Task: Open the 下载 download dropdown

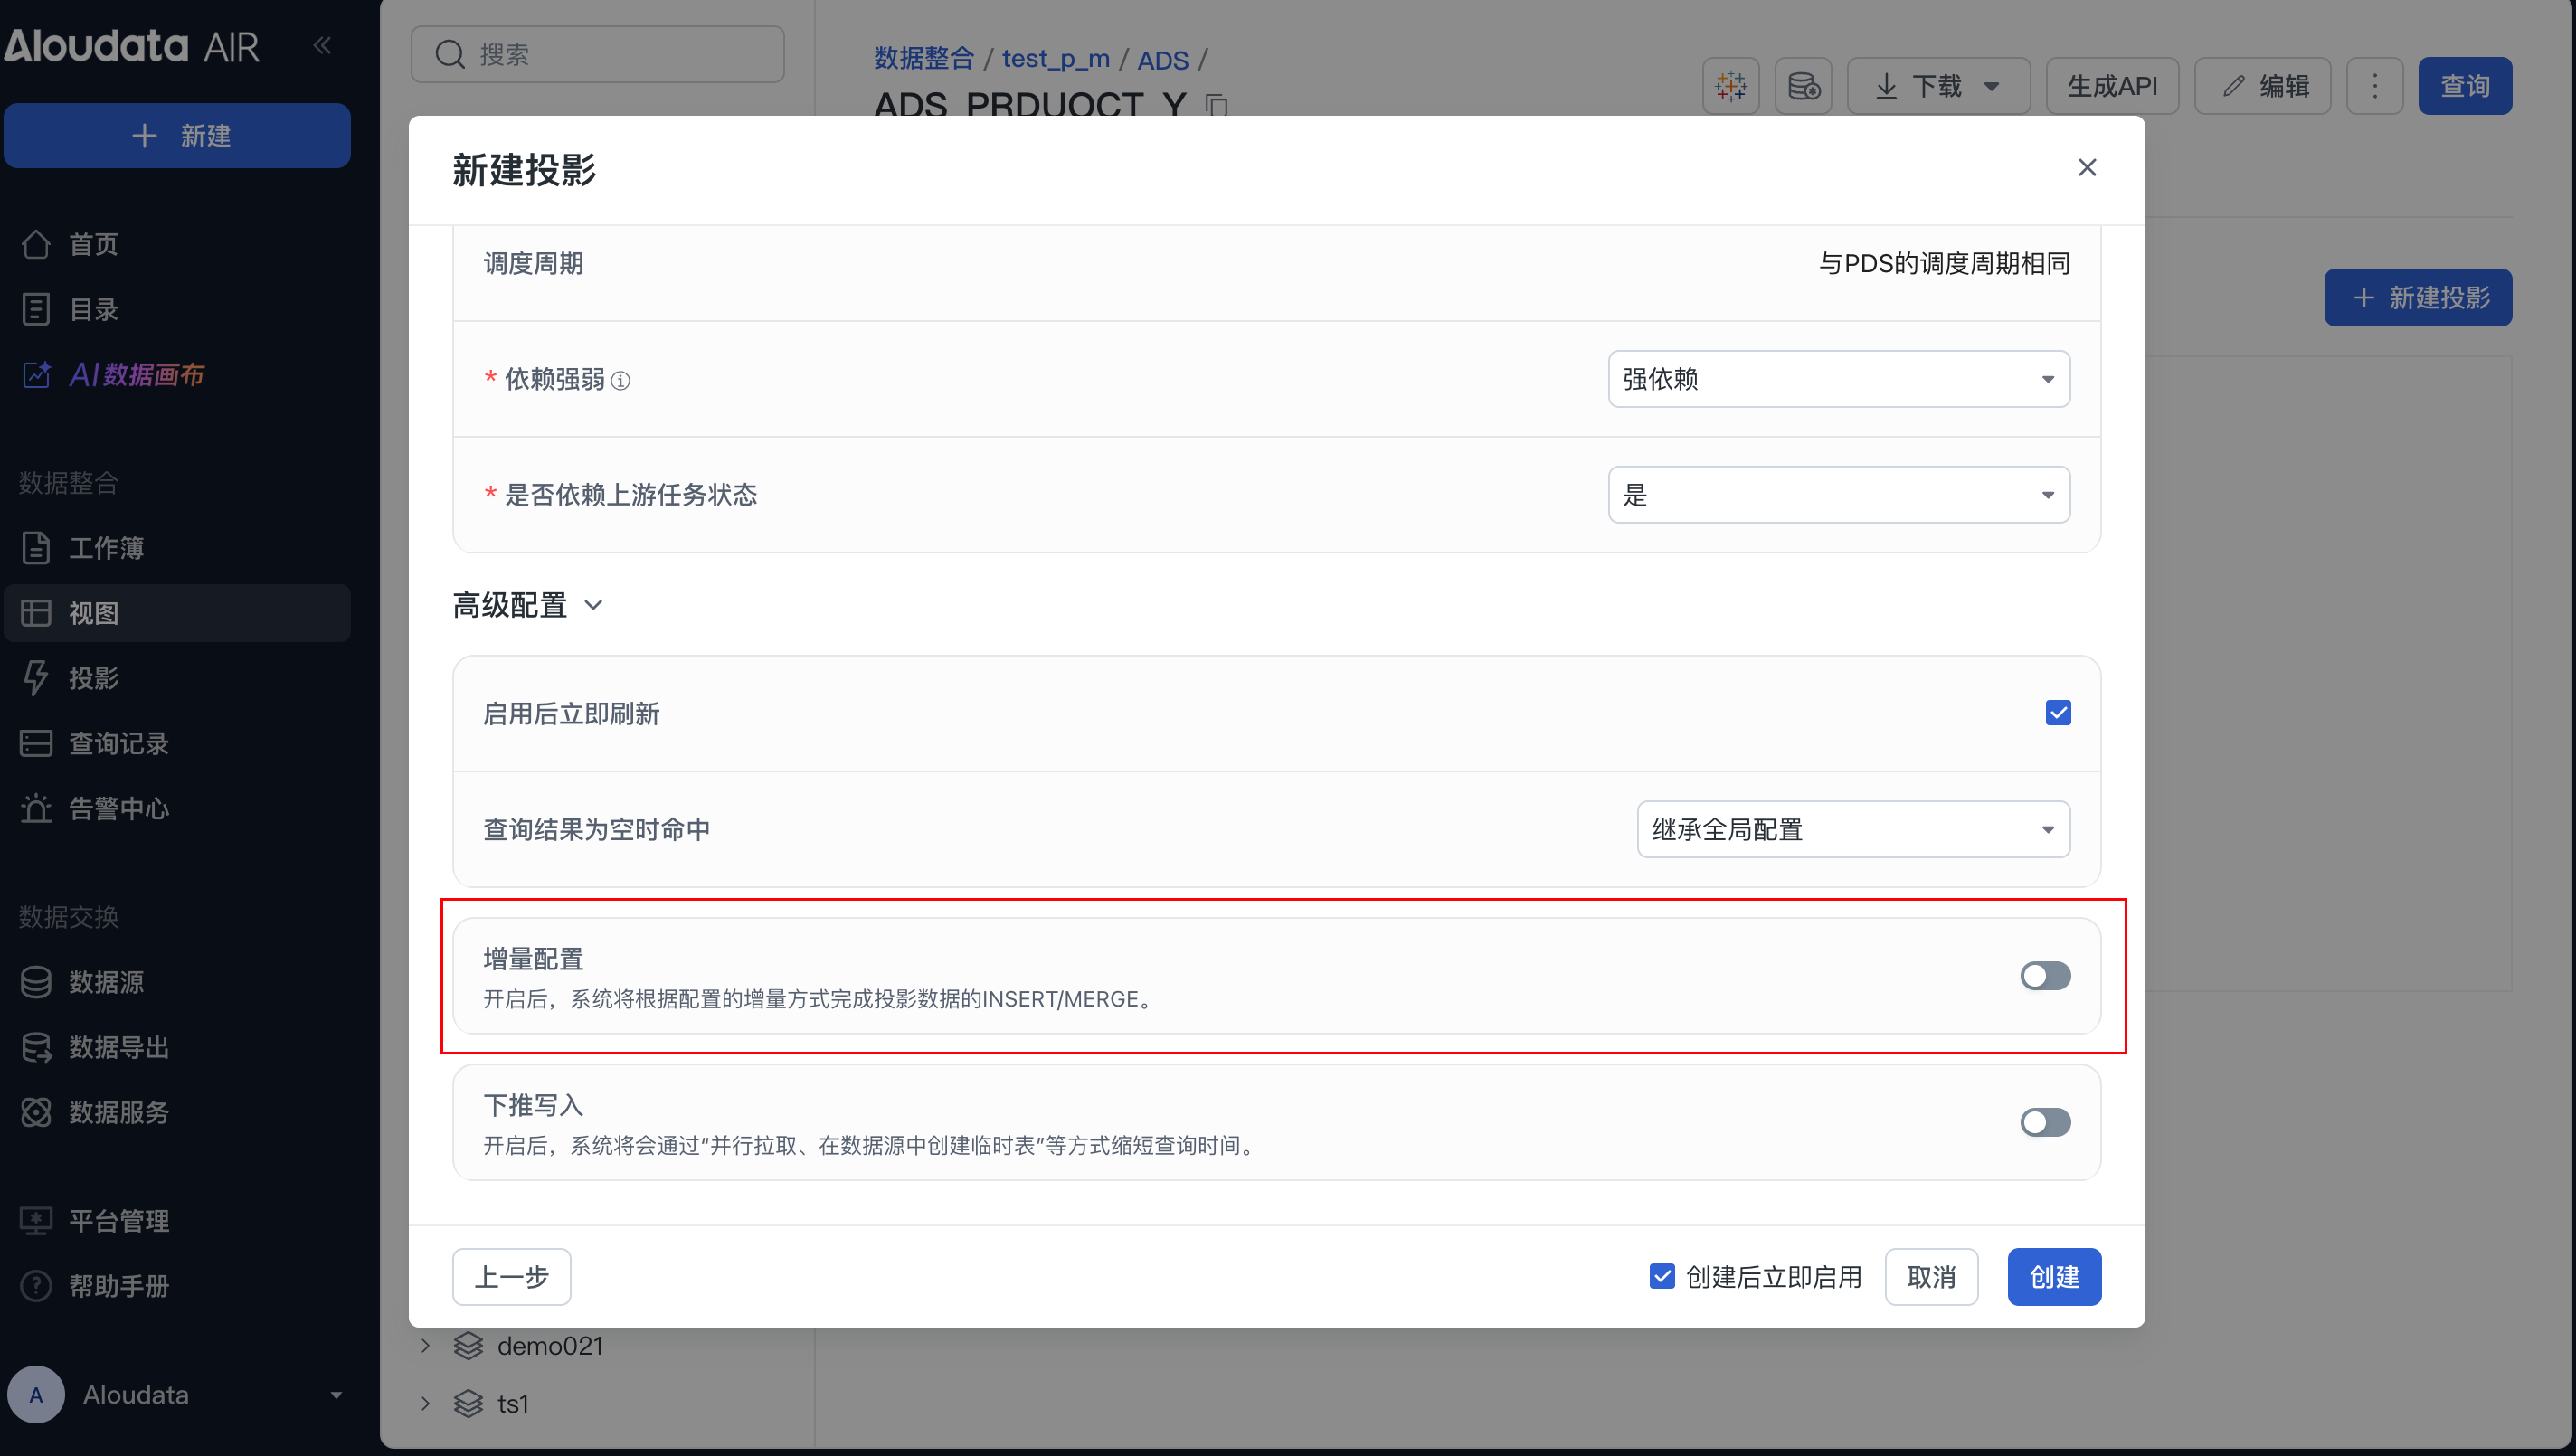Action: tap(1937, 86)
